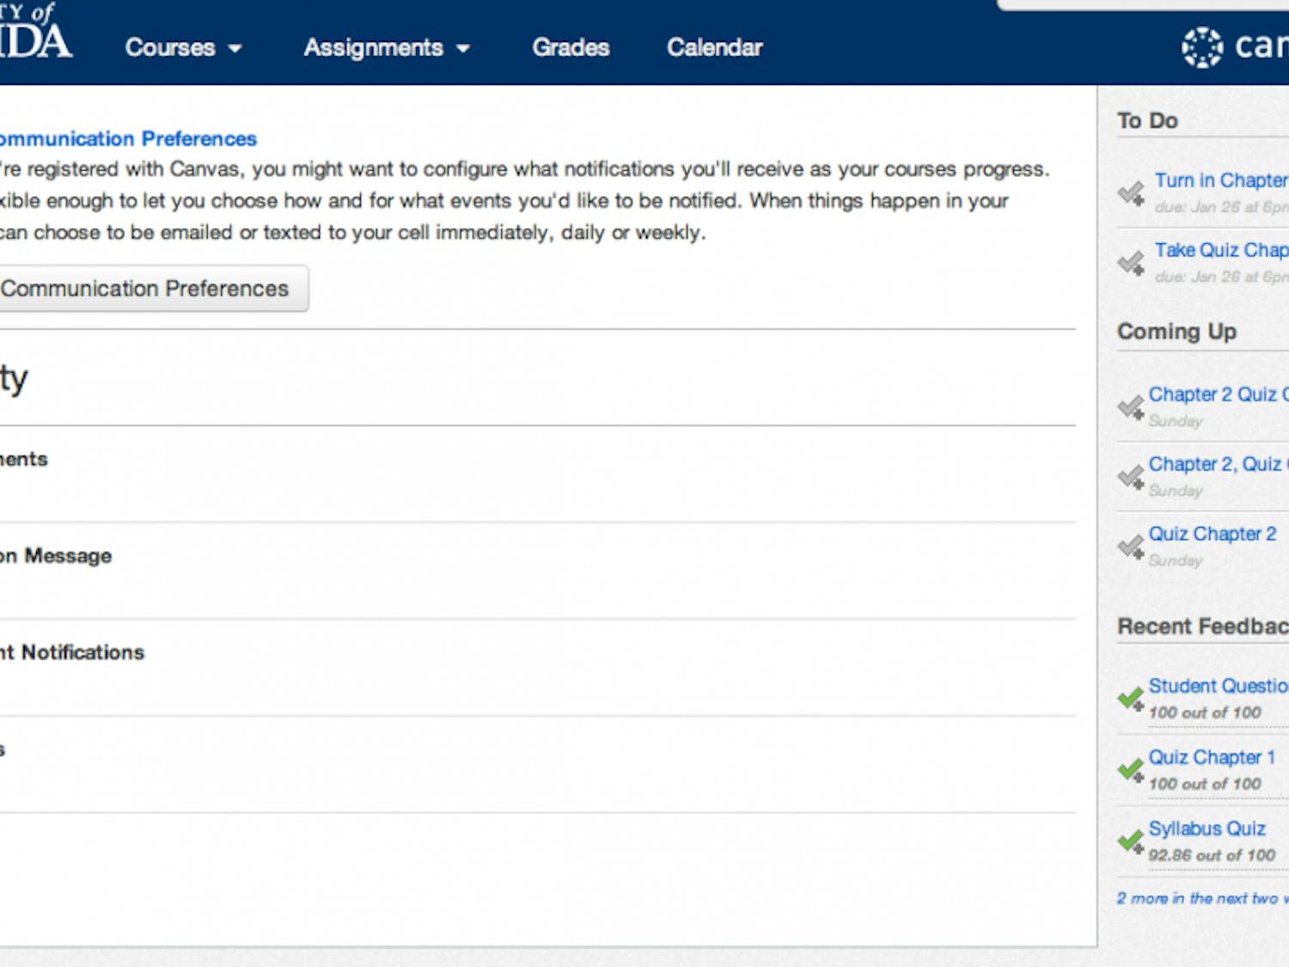The width and height of the screenshot is (1289, 967).
Task: Open the Take Quiz Chapter to-do link
Action: click(1220, 250)
